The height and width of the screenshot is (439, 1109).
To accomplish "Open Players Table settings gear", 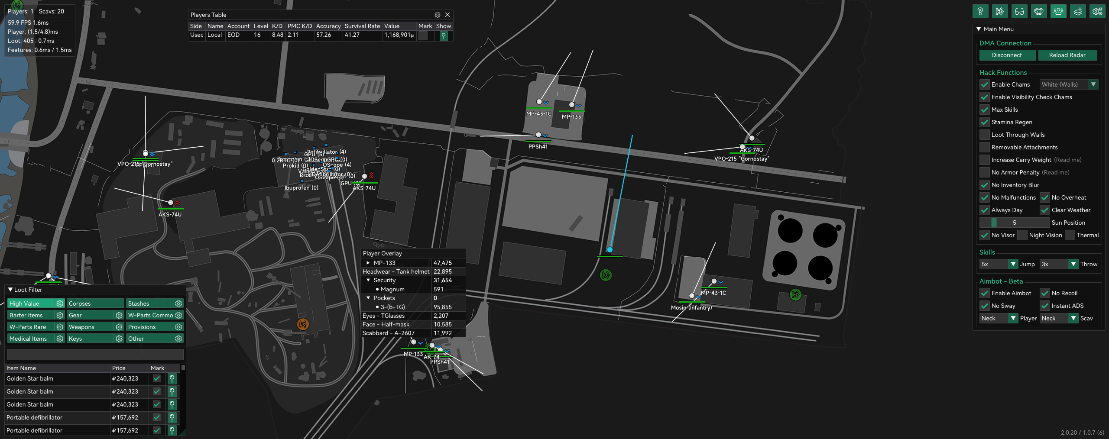I will (438, 15).
